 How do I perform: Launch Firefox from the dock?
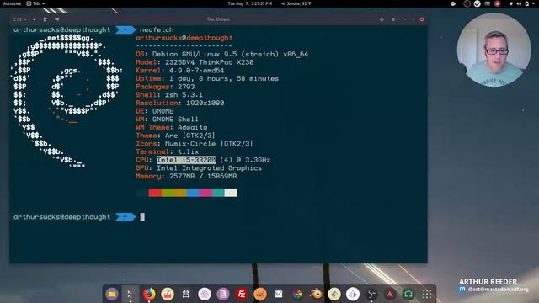[149, 294]
